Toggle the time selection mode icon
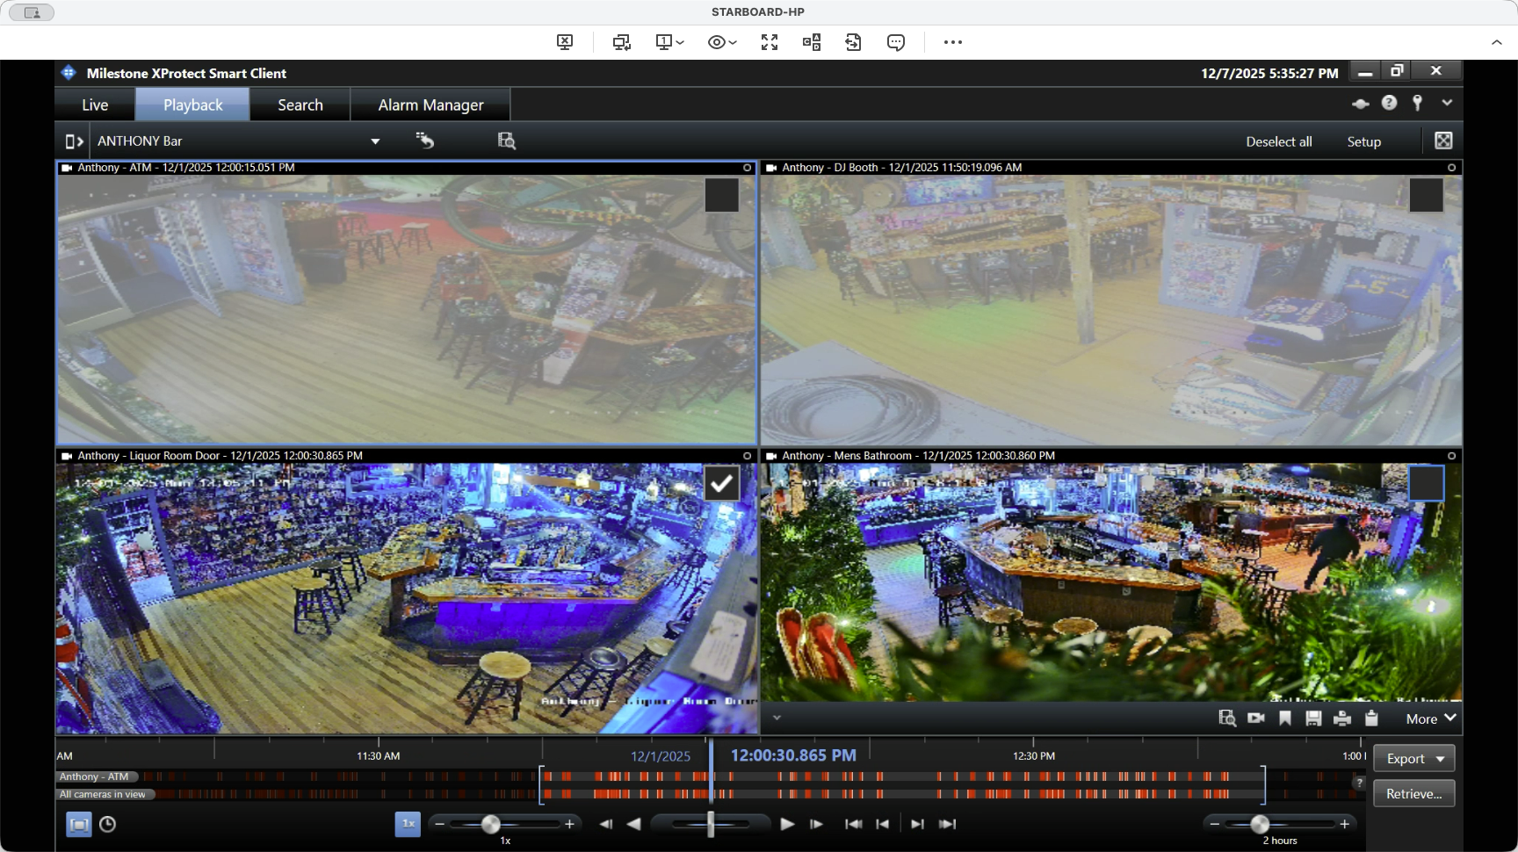This screenshot has height=852, width=1518. tap(79, 824)
